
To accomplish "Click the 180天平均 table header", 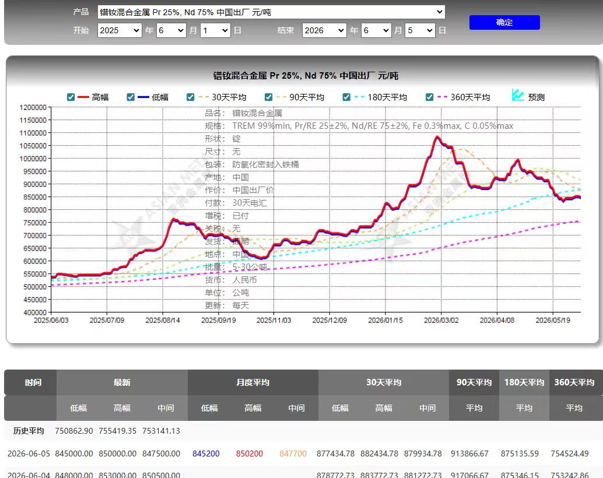I will (524, 382).
